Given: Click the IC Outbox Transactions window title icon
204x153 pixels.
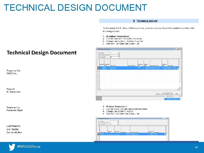Looking at the screenshot, I should coord(97,49).
